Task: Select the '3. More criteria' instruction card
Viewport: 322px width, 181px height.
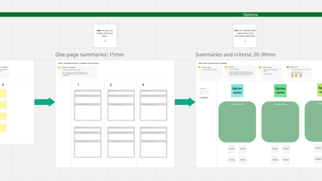Action: coord(271,72)
